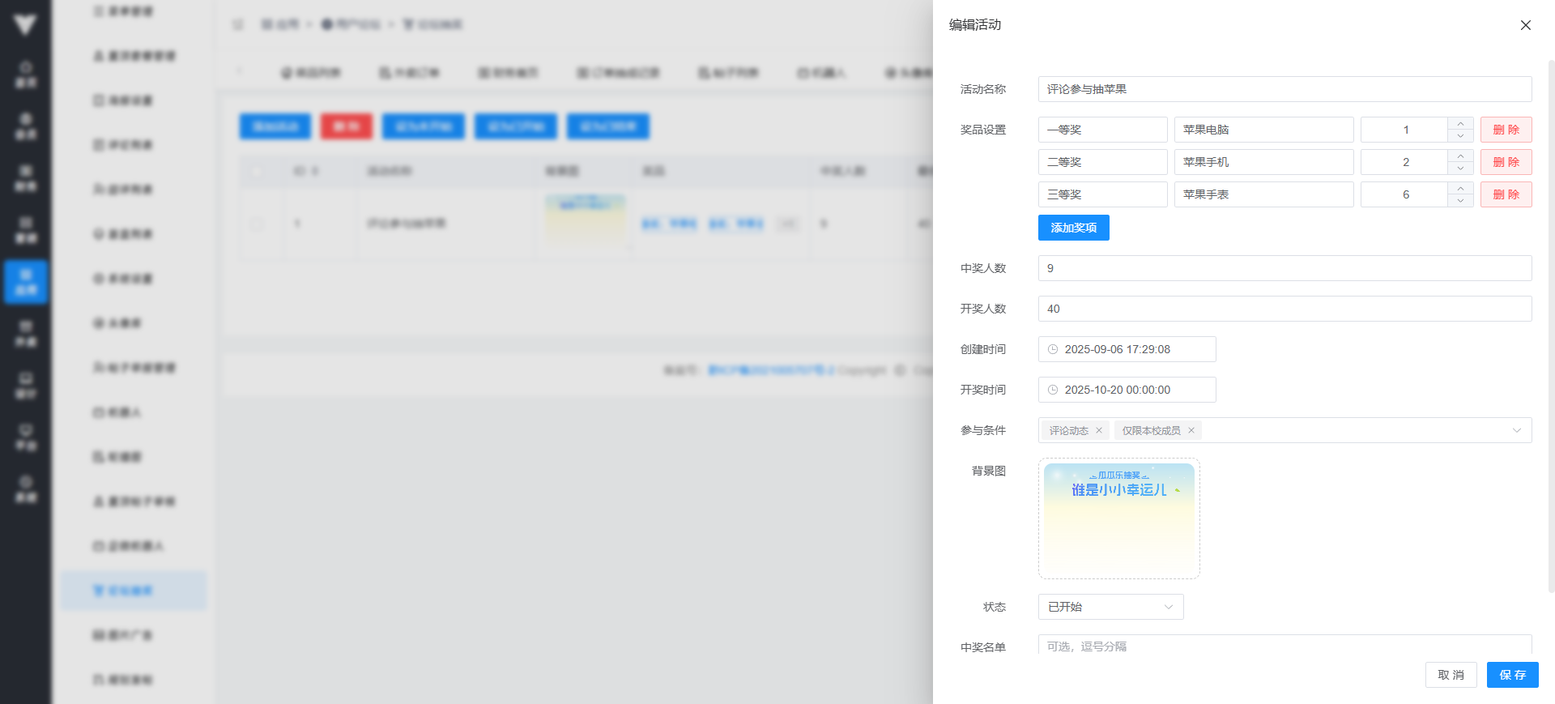Save the activity with 保存
The image size is (1555, 704).
[1512, 675]
